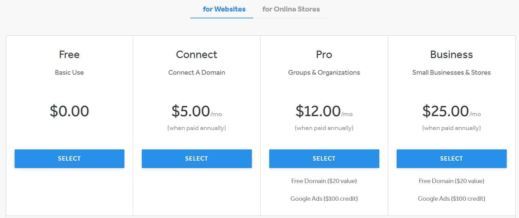
Task: Click the $5.00/mo price
Action: [x=196, y=111]
